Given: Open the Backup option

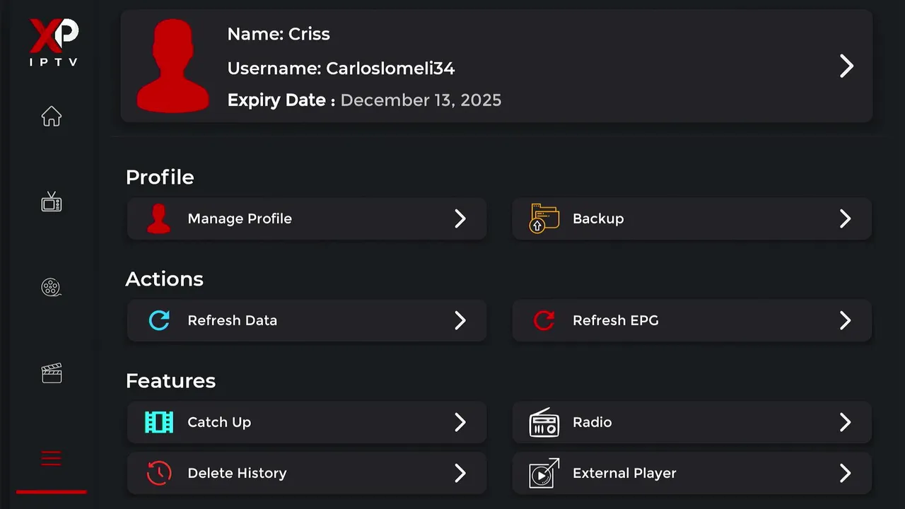Looking at the screenshot, I should (x=598, y=218).
